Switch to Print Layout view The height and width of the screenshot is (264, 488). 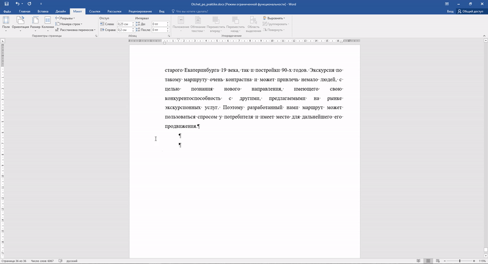428,261
